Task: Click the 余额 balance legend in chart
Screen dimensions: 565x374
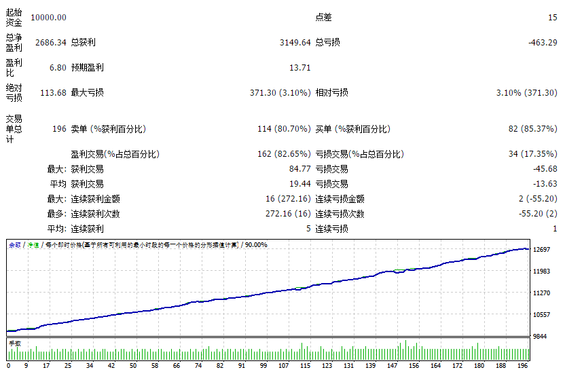Action: pyautogui.click(x=15, y=245)
